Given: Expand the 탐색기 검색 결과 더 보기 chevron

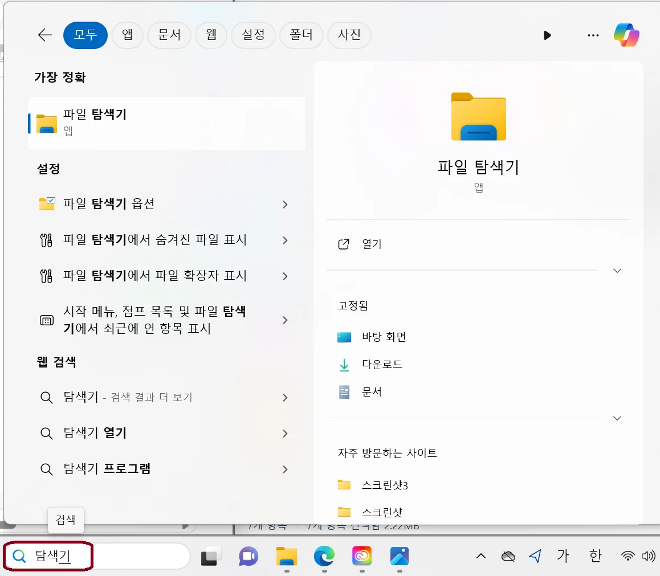Looking at the screenshot, I should pos(285,398).
